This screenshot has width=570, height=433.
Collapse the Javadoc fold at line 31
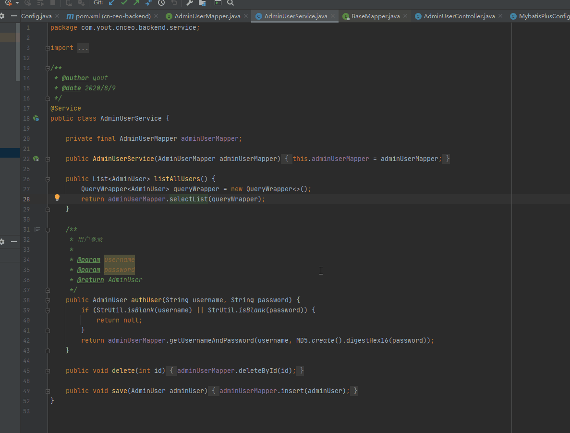pos(48,230)
